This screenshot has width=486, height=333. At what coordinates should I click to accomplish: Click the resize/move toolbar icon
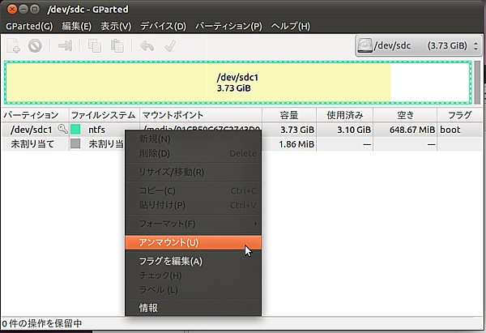(x=65, y=46)
